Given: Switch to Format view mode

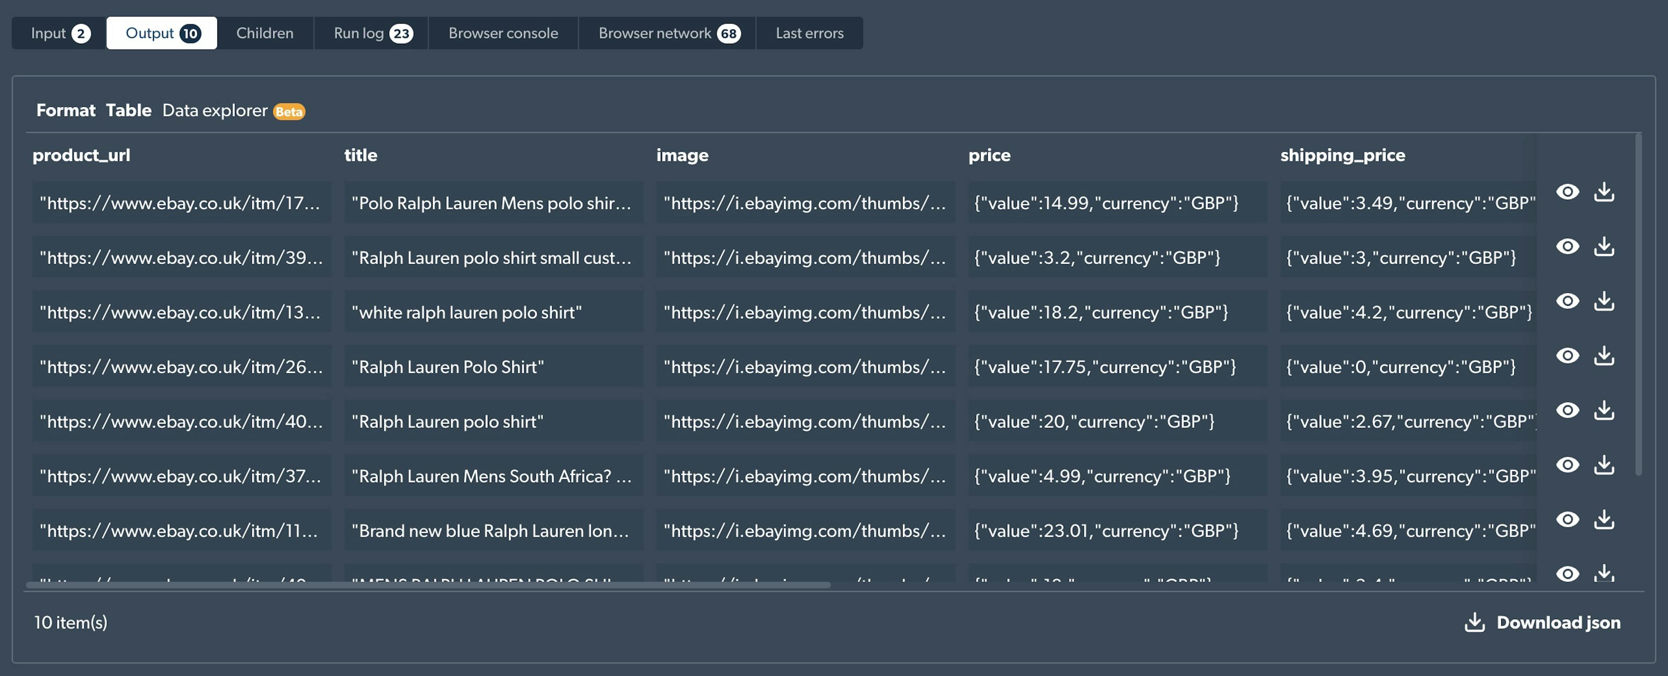Looking at the screenshot, I should [x=66, y=109].
